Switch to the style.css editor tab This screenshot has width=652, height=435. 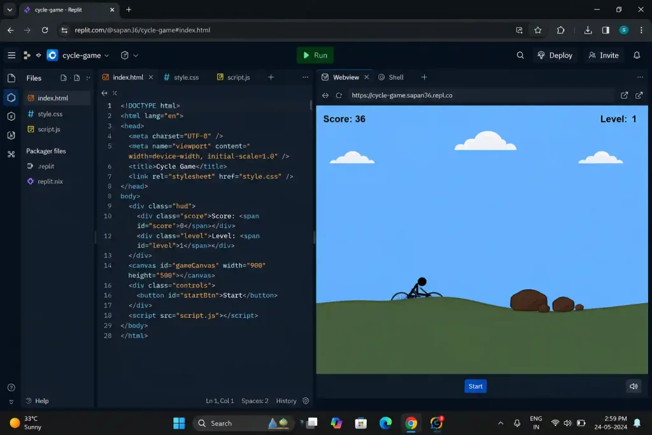[181, 77]
